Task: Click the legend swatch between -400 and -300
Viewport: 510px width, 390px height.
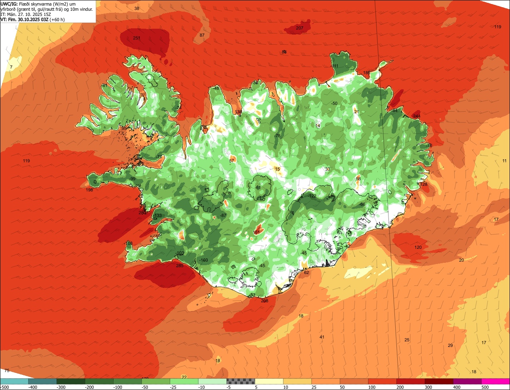Action: tap(43, 382)
